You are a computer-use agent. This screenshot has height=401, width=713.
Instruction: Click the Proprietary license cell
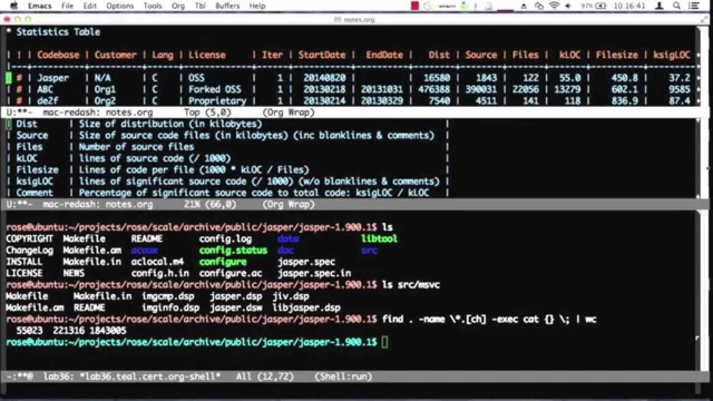pyautogui.click(x=217, y=101)
